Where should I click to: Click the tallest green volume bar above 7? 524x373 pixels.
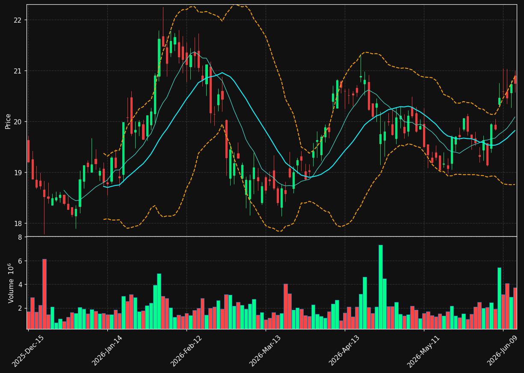pyautogui.click(x=381, y=287)
